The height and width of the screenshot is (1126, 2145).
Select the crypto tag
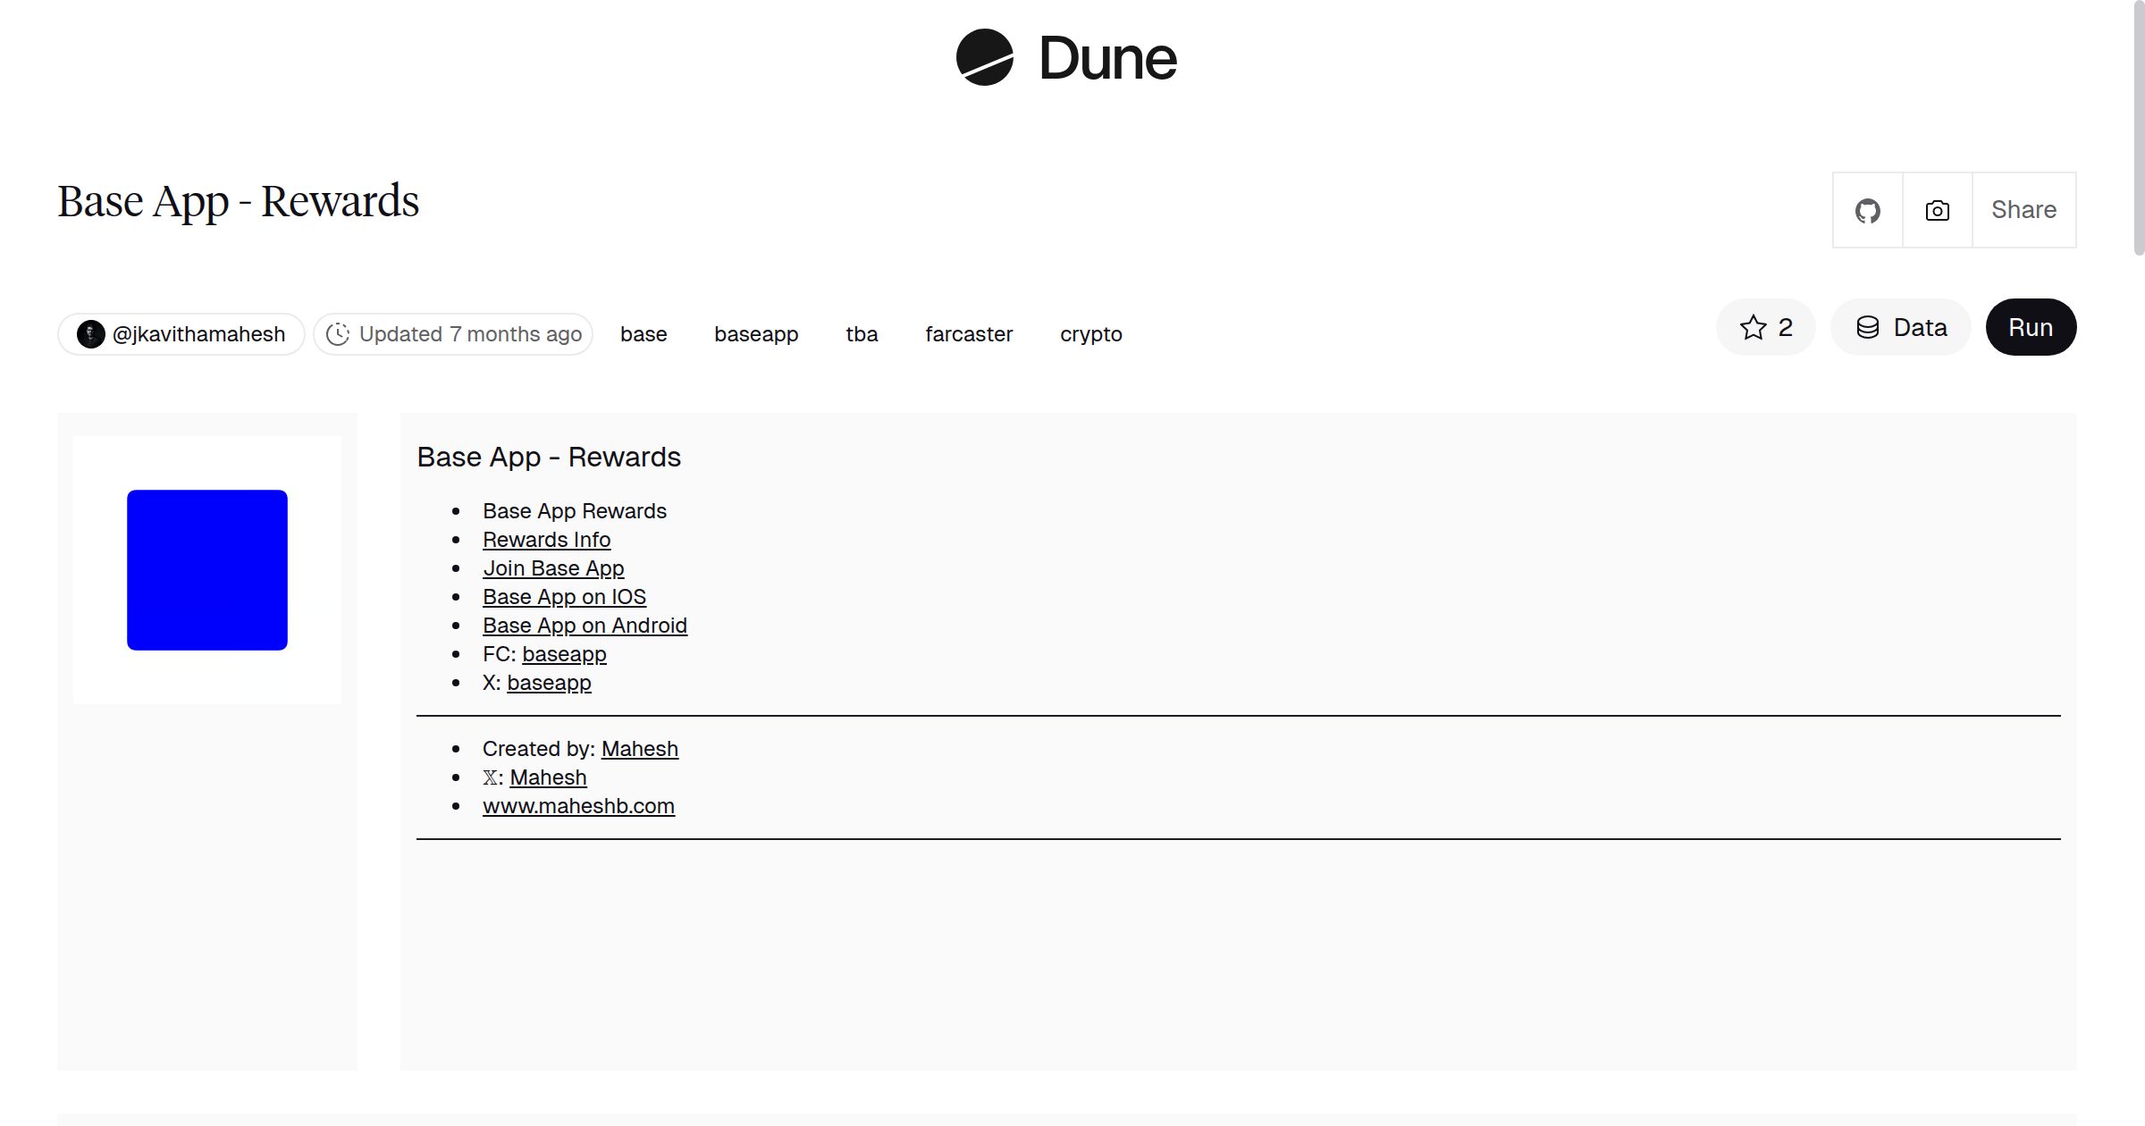pos(1090,333)
